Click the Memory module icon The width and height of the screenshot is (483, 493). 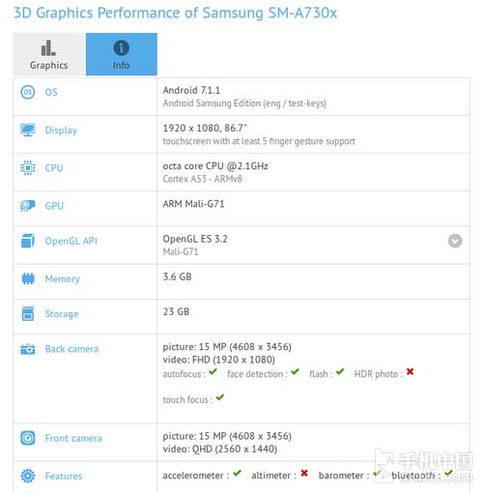pyautogui.click(x=28, y=278)
